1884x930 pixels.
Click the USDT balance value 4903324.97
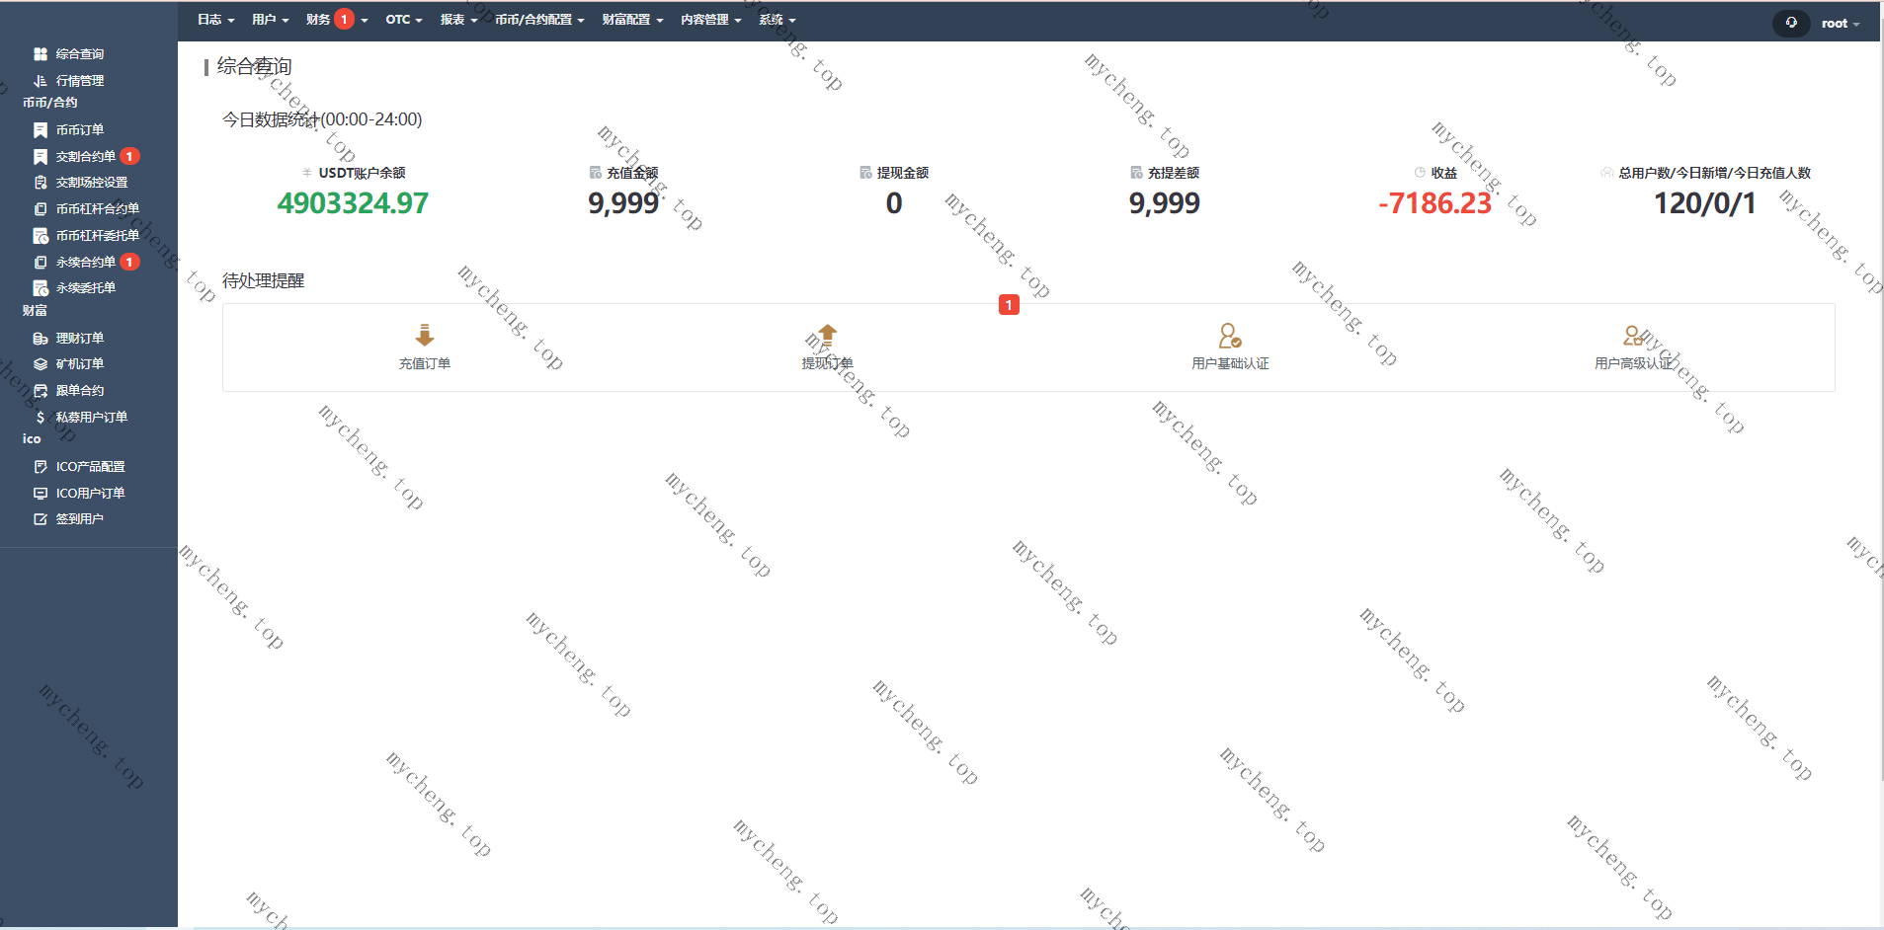pos(353,203)
